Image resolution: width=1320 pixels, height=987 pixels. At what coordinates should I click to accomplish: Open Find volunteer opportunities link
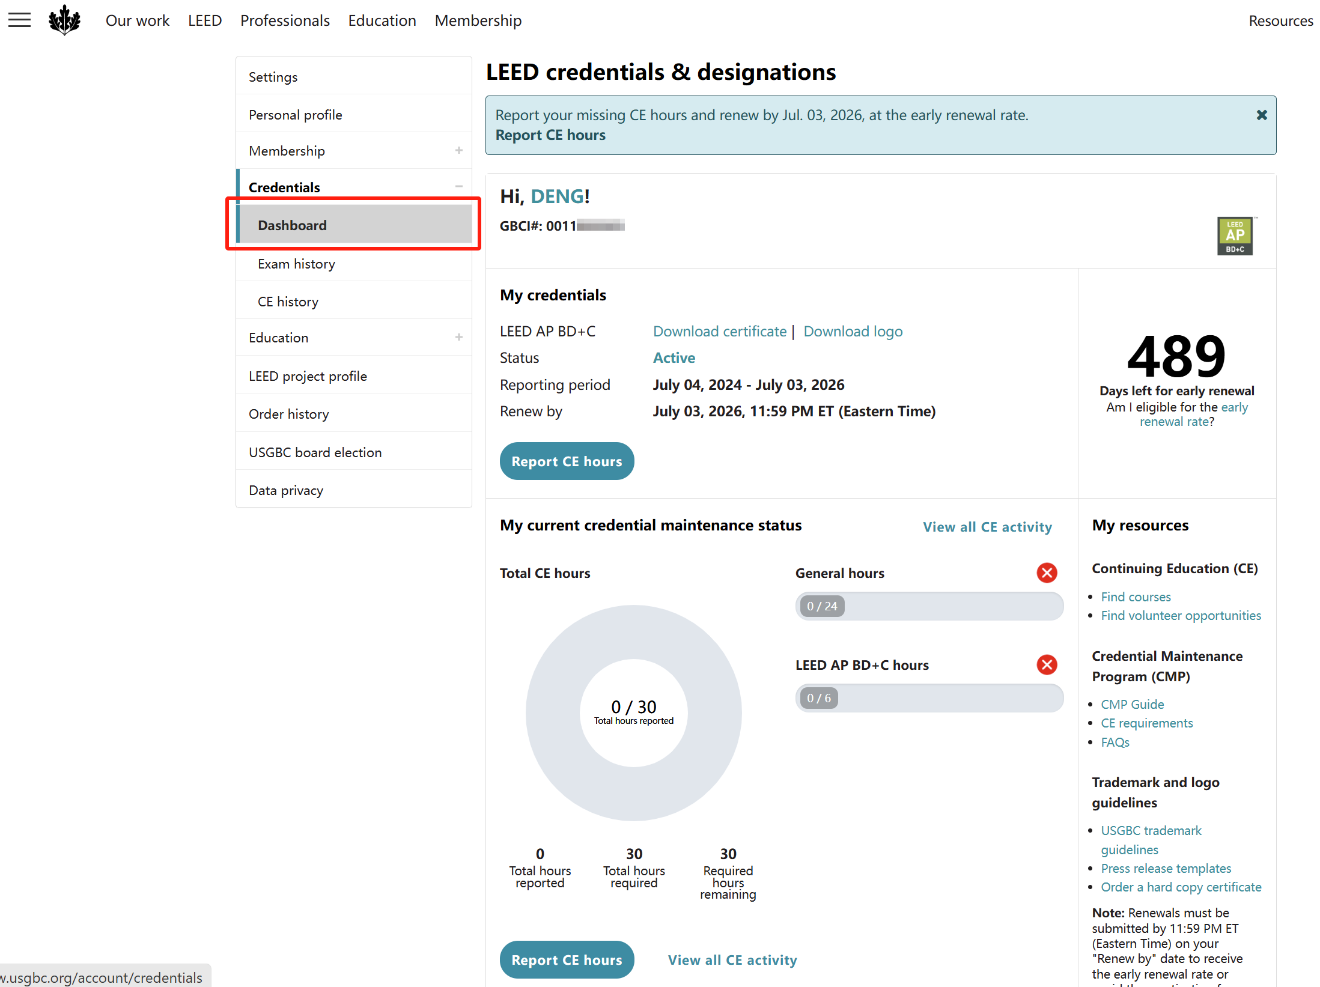(x=1181, y=616)
